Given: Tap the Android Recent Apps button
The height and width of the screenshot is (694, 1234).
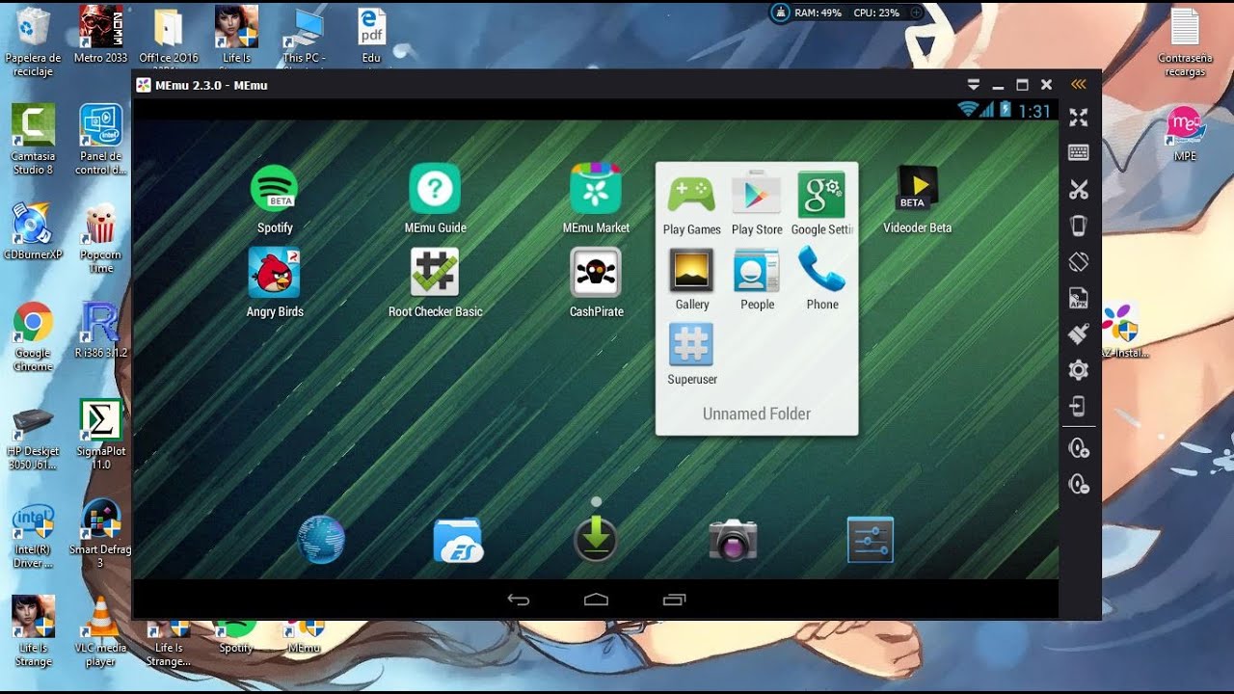Looking at the screenshot, I should [674, 600].
